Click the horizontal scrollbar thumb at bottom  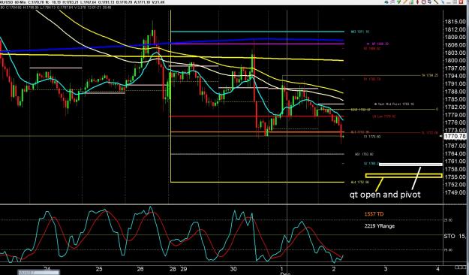[39, 273]
